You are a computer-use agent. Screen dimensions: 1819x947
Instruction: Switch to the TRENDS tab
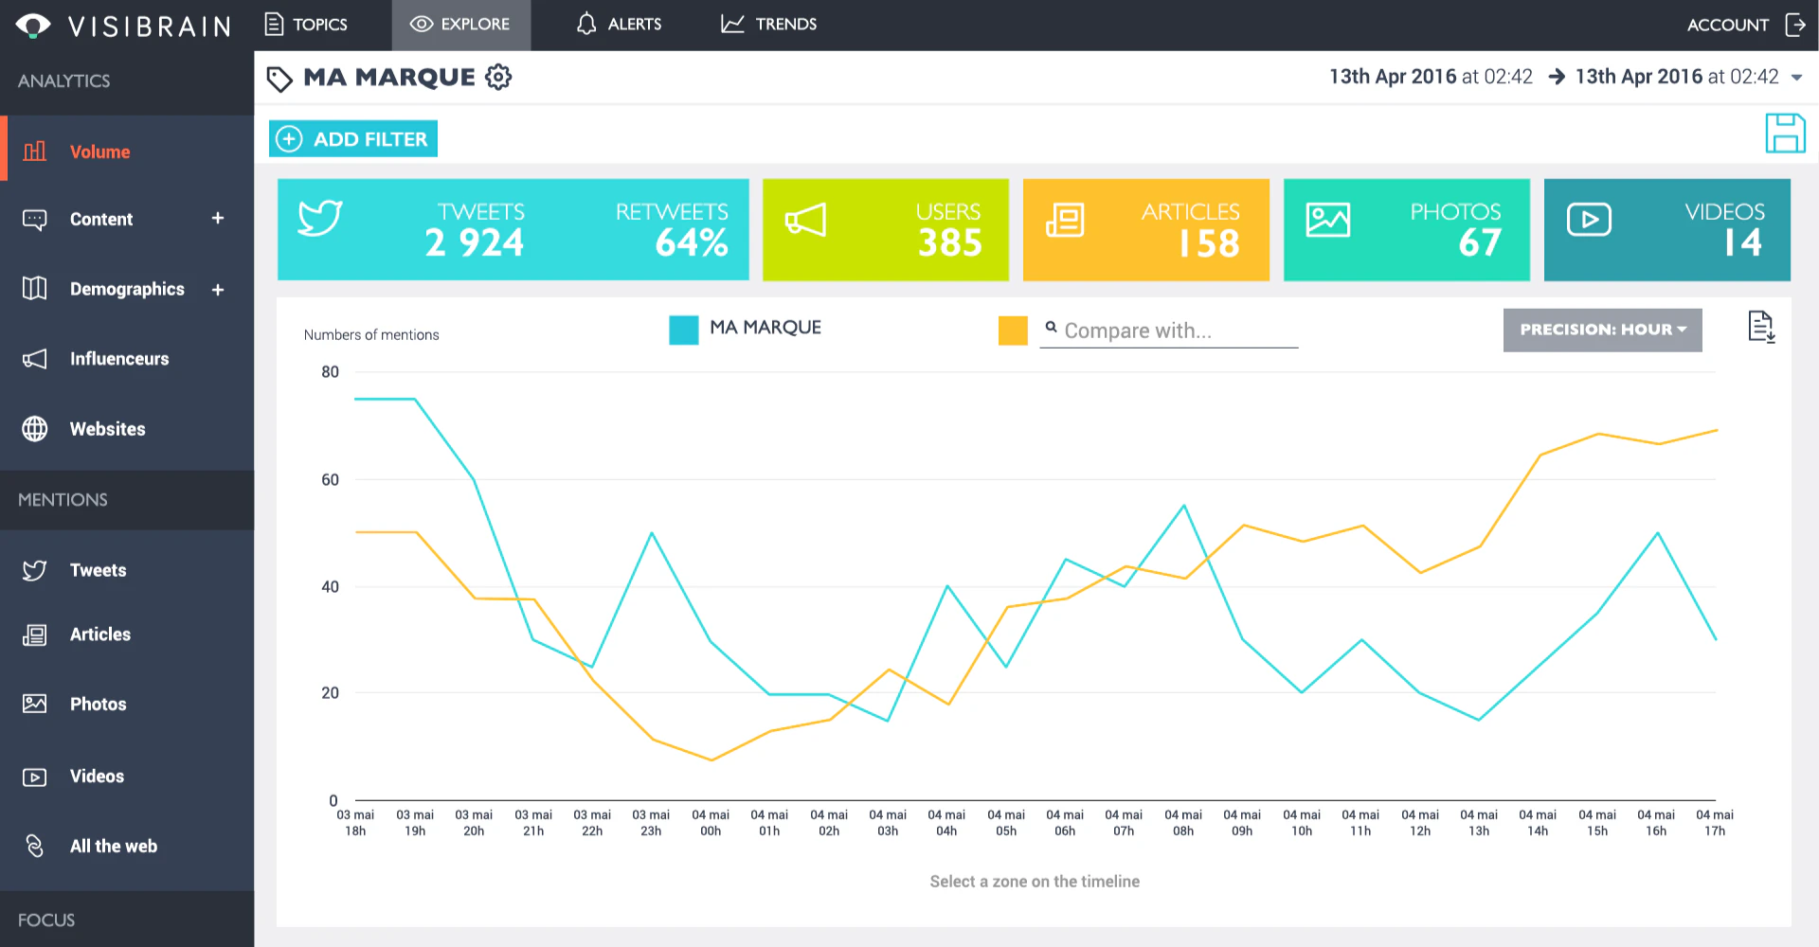[768, 25]
